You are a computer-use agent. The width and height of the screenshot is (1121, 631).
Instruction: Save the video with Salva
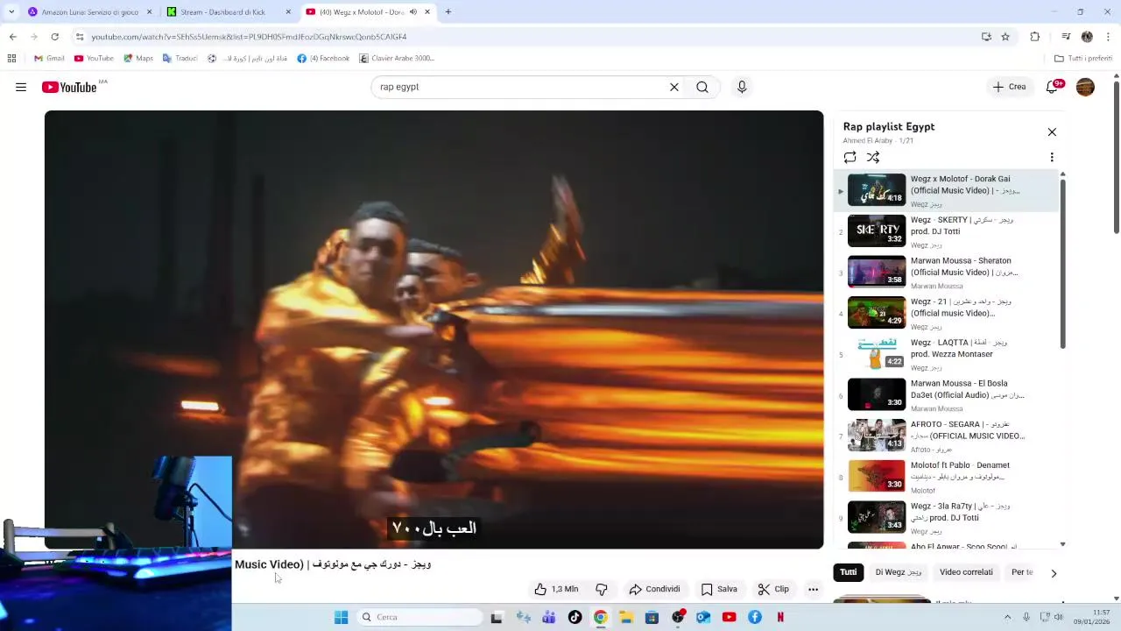[x=719, y=589]
